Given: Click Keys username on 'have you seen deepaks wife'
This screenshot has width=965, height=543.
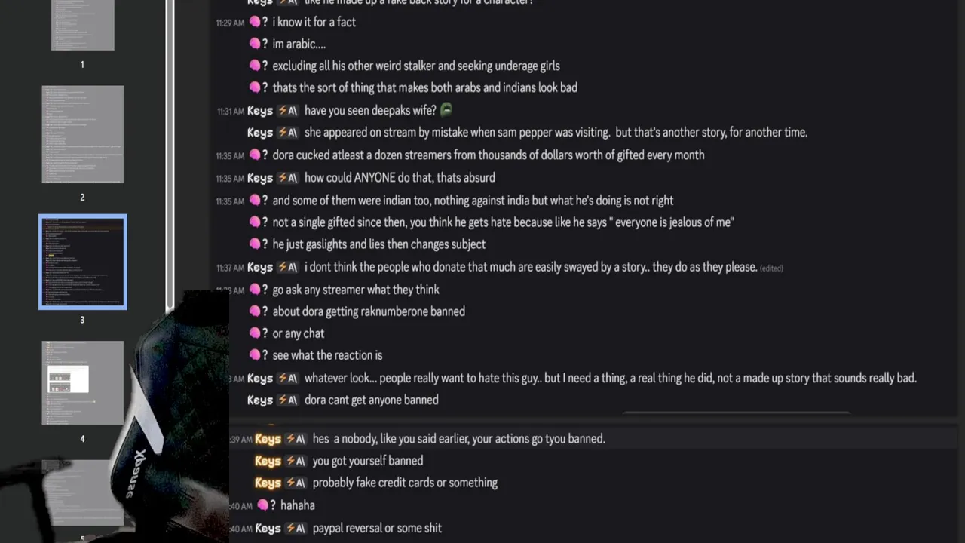Looking at the screenshot, I should click(260, 111).
